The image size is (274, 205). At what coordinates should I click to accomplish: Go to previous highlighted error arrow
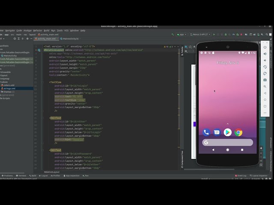(175, 47)
